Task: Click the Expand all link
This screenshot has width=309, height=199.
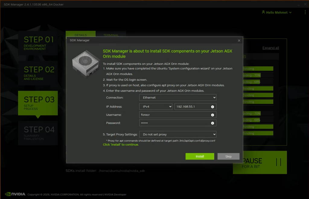Action: click(x=271, y=48)
